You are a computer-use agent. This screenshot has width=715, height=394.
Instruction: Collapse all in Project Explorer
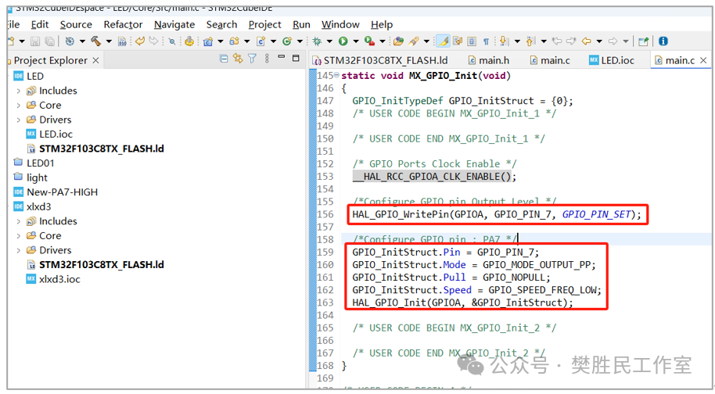(x=224, y=59)
